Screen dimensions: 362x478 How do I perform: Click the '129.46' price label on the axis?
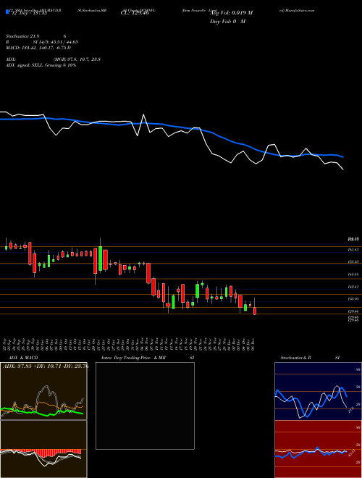(x=353, y=311)
